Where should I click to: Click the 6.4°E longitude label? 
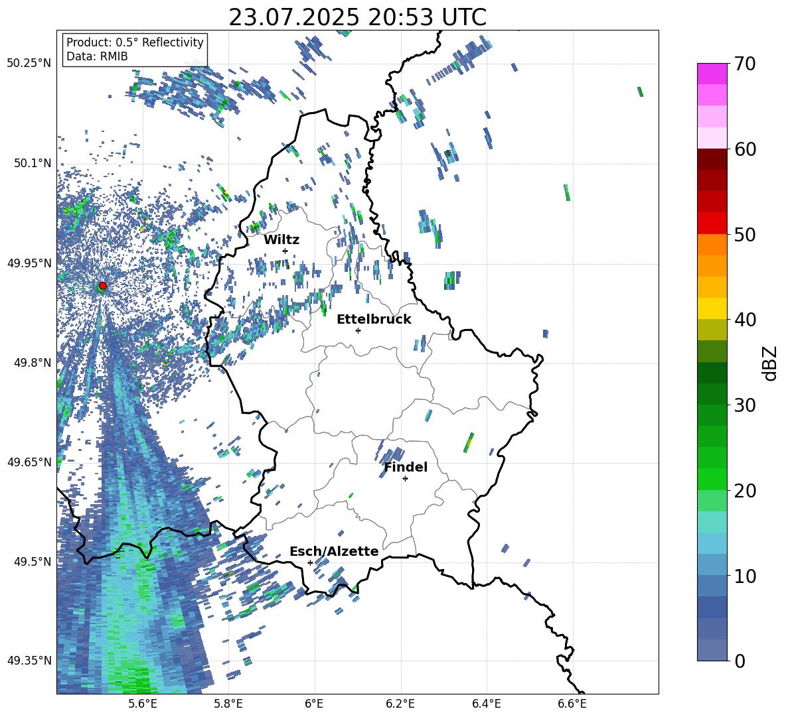point(486,704)
